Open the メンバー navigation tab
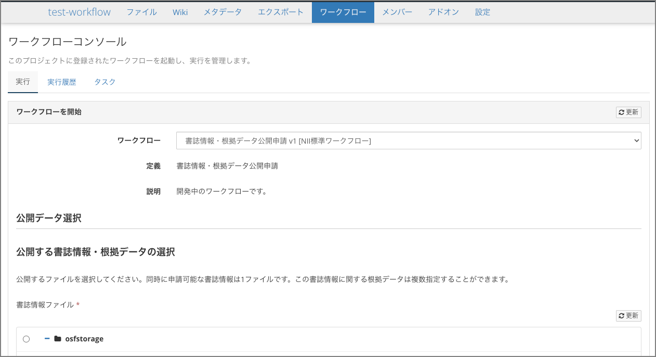Viewport: 656px width, 357px height. click(397, 12)
